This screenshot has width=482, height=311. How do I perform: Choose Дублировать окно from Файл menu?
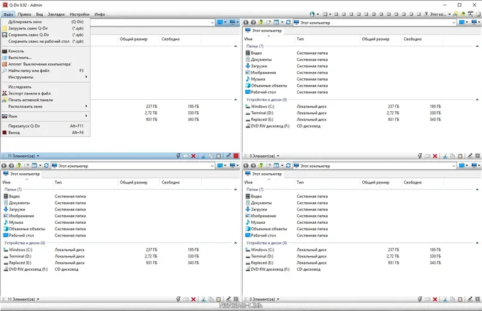coord(45,22)
